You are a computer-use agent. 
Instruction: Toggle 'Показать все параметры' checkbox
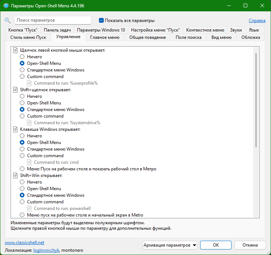pyautogui.click(x=101, y=21)
